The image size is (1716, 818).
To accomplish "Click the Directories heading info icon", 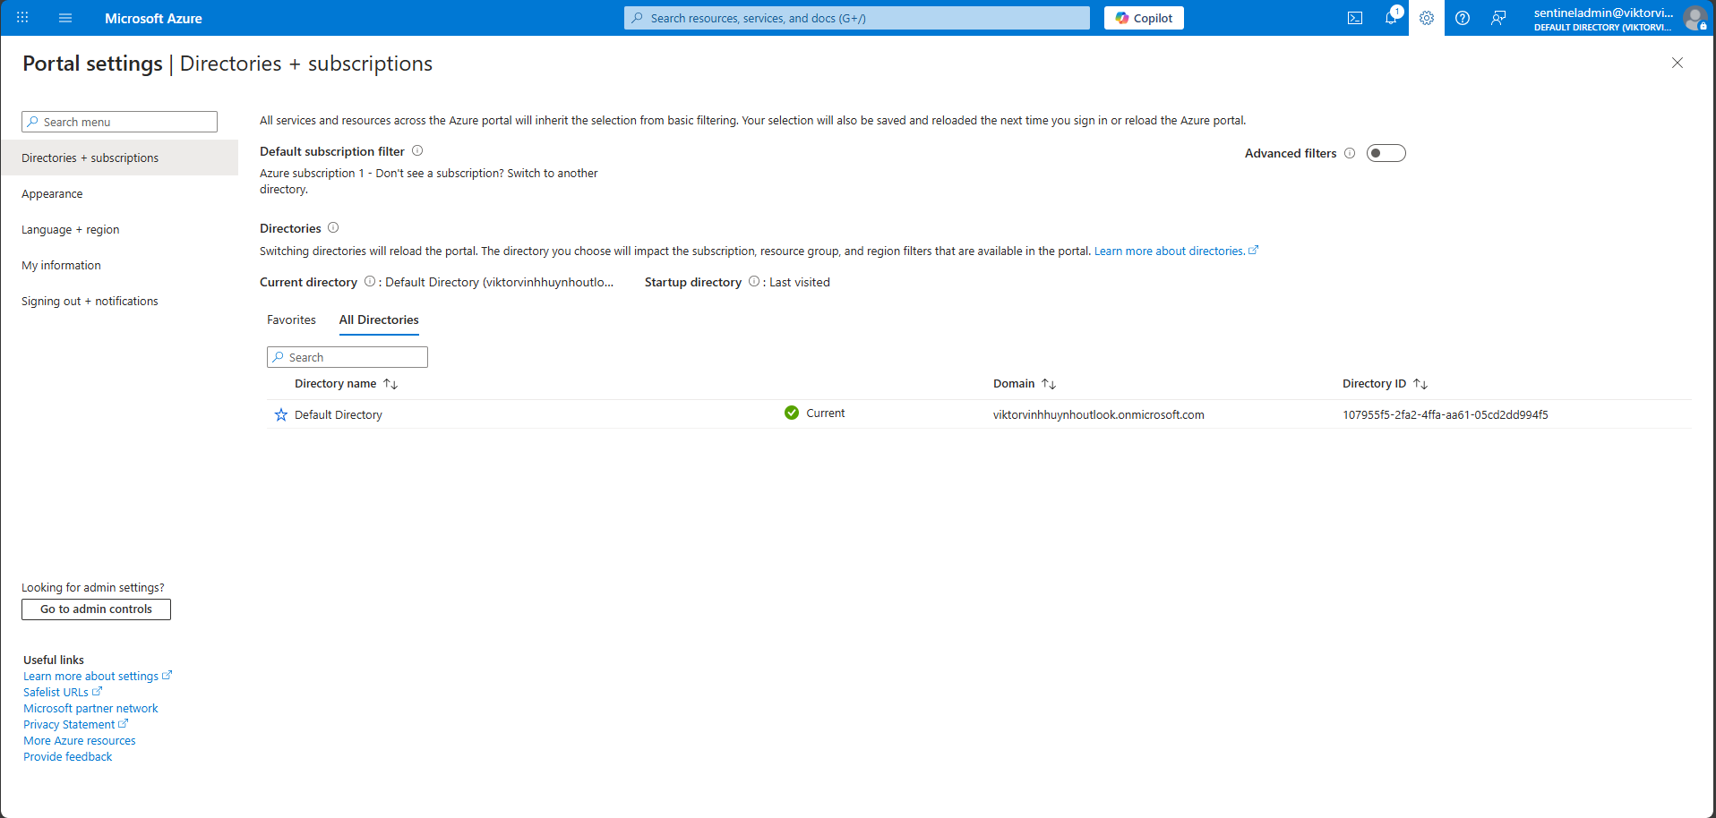I will pos(333,228).
